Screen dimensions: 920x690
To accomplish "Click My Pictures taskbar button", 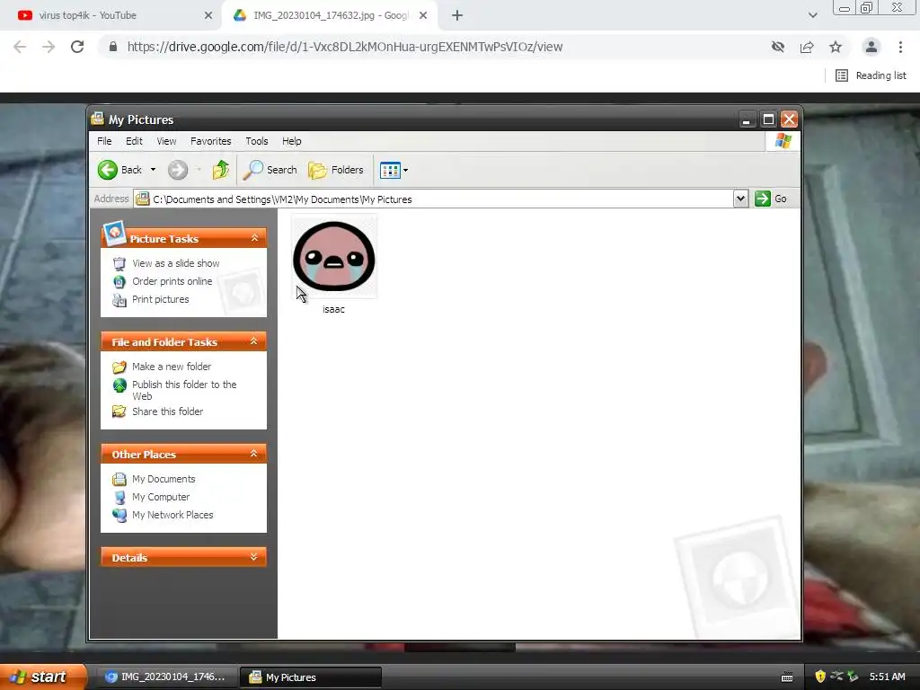I will (311, 677).
